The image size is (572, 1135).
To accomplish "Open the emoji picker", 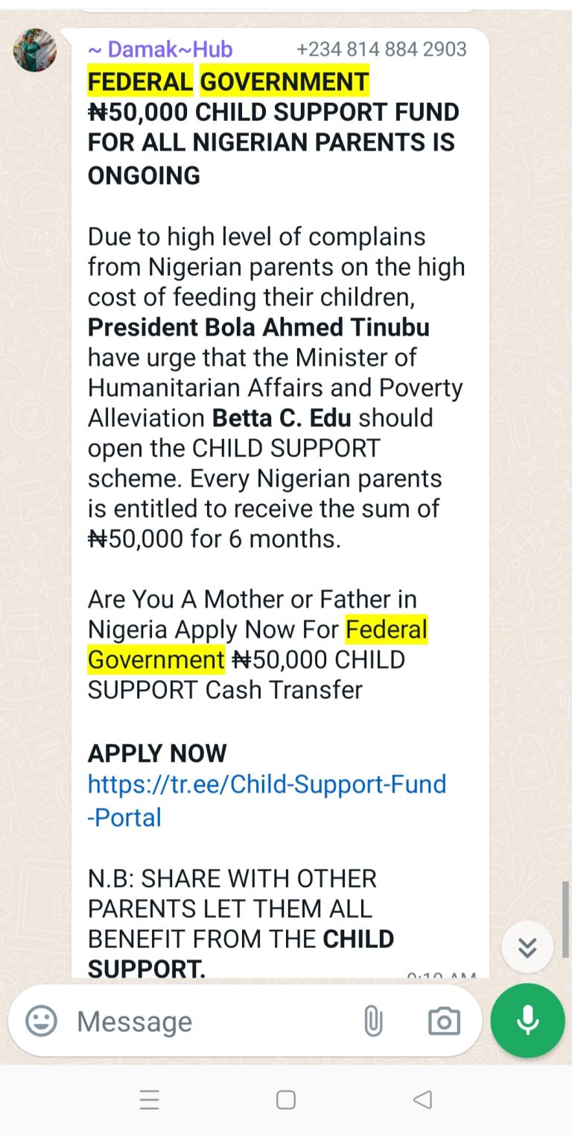I will click(x=41, y=1021).
